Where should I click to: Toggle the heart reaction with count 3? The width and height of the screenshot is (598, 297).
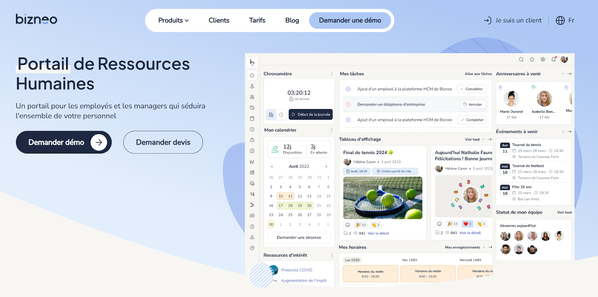467,224
